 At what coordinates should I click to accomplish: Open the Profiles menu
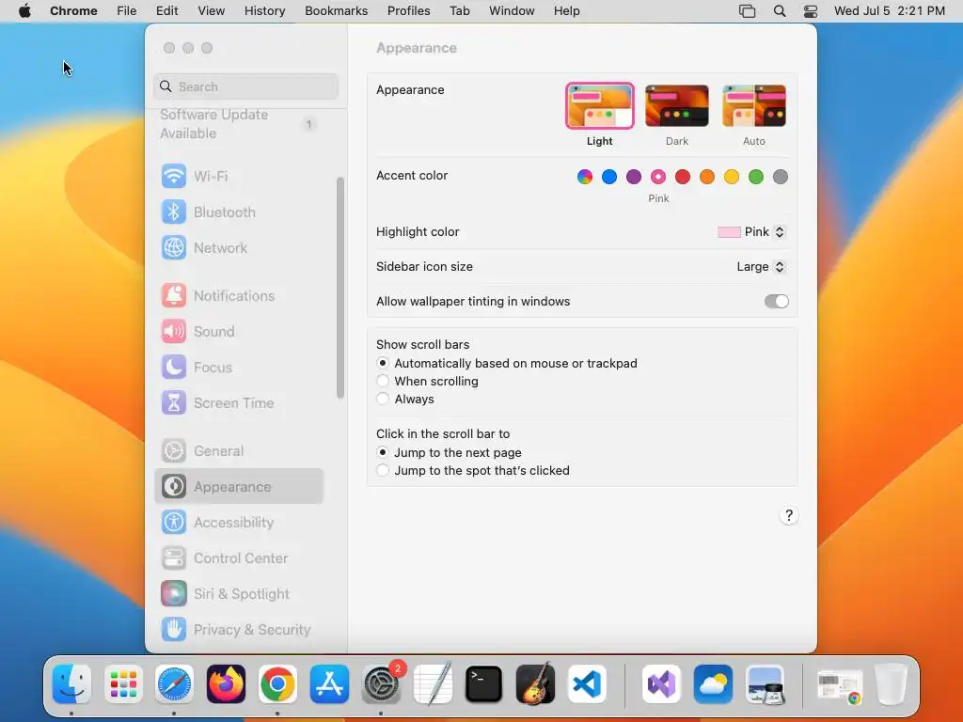click(408, 11)
